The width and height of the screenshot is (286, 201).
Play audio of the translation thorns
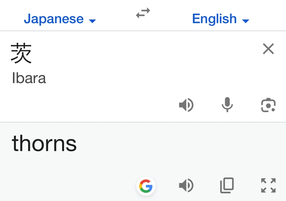pos(186,186)
